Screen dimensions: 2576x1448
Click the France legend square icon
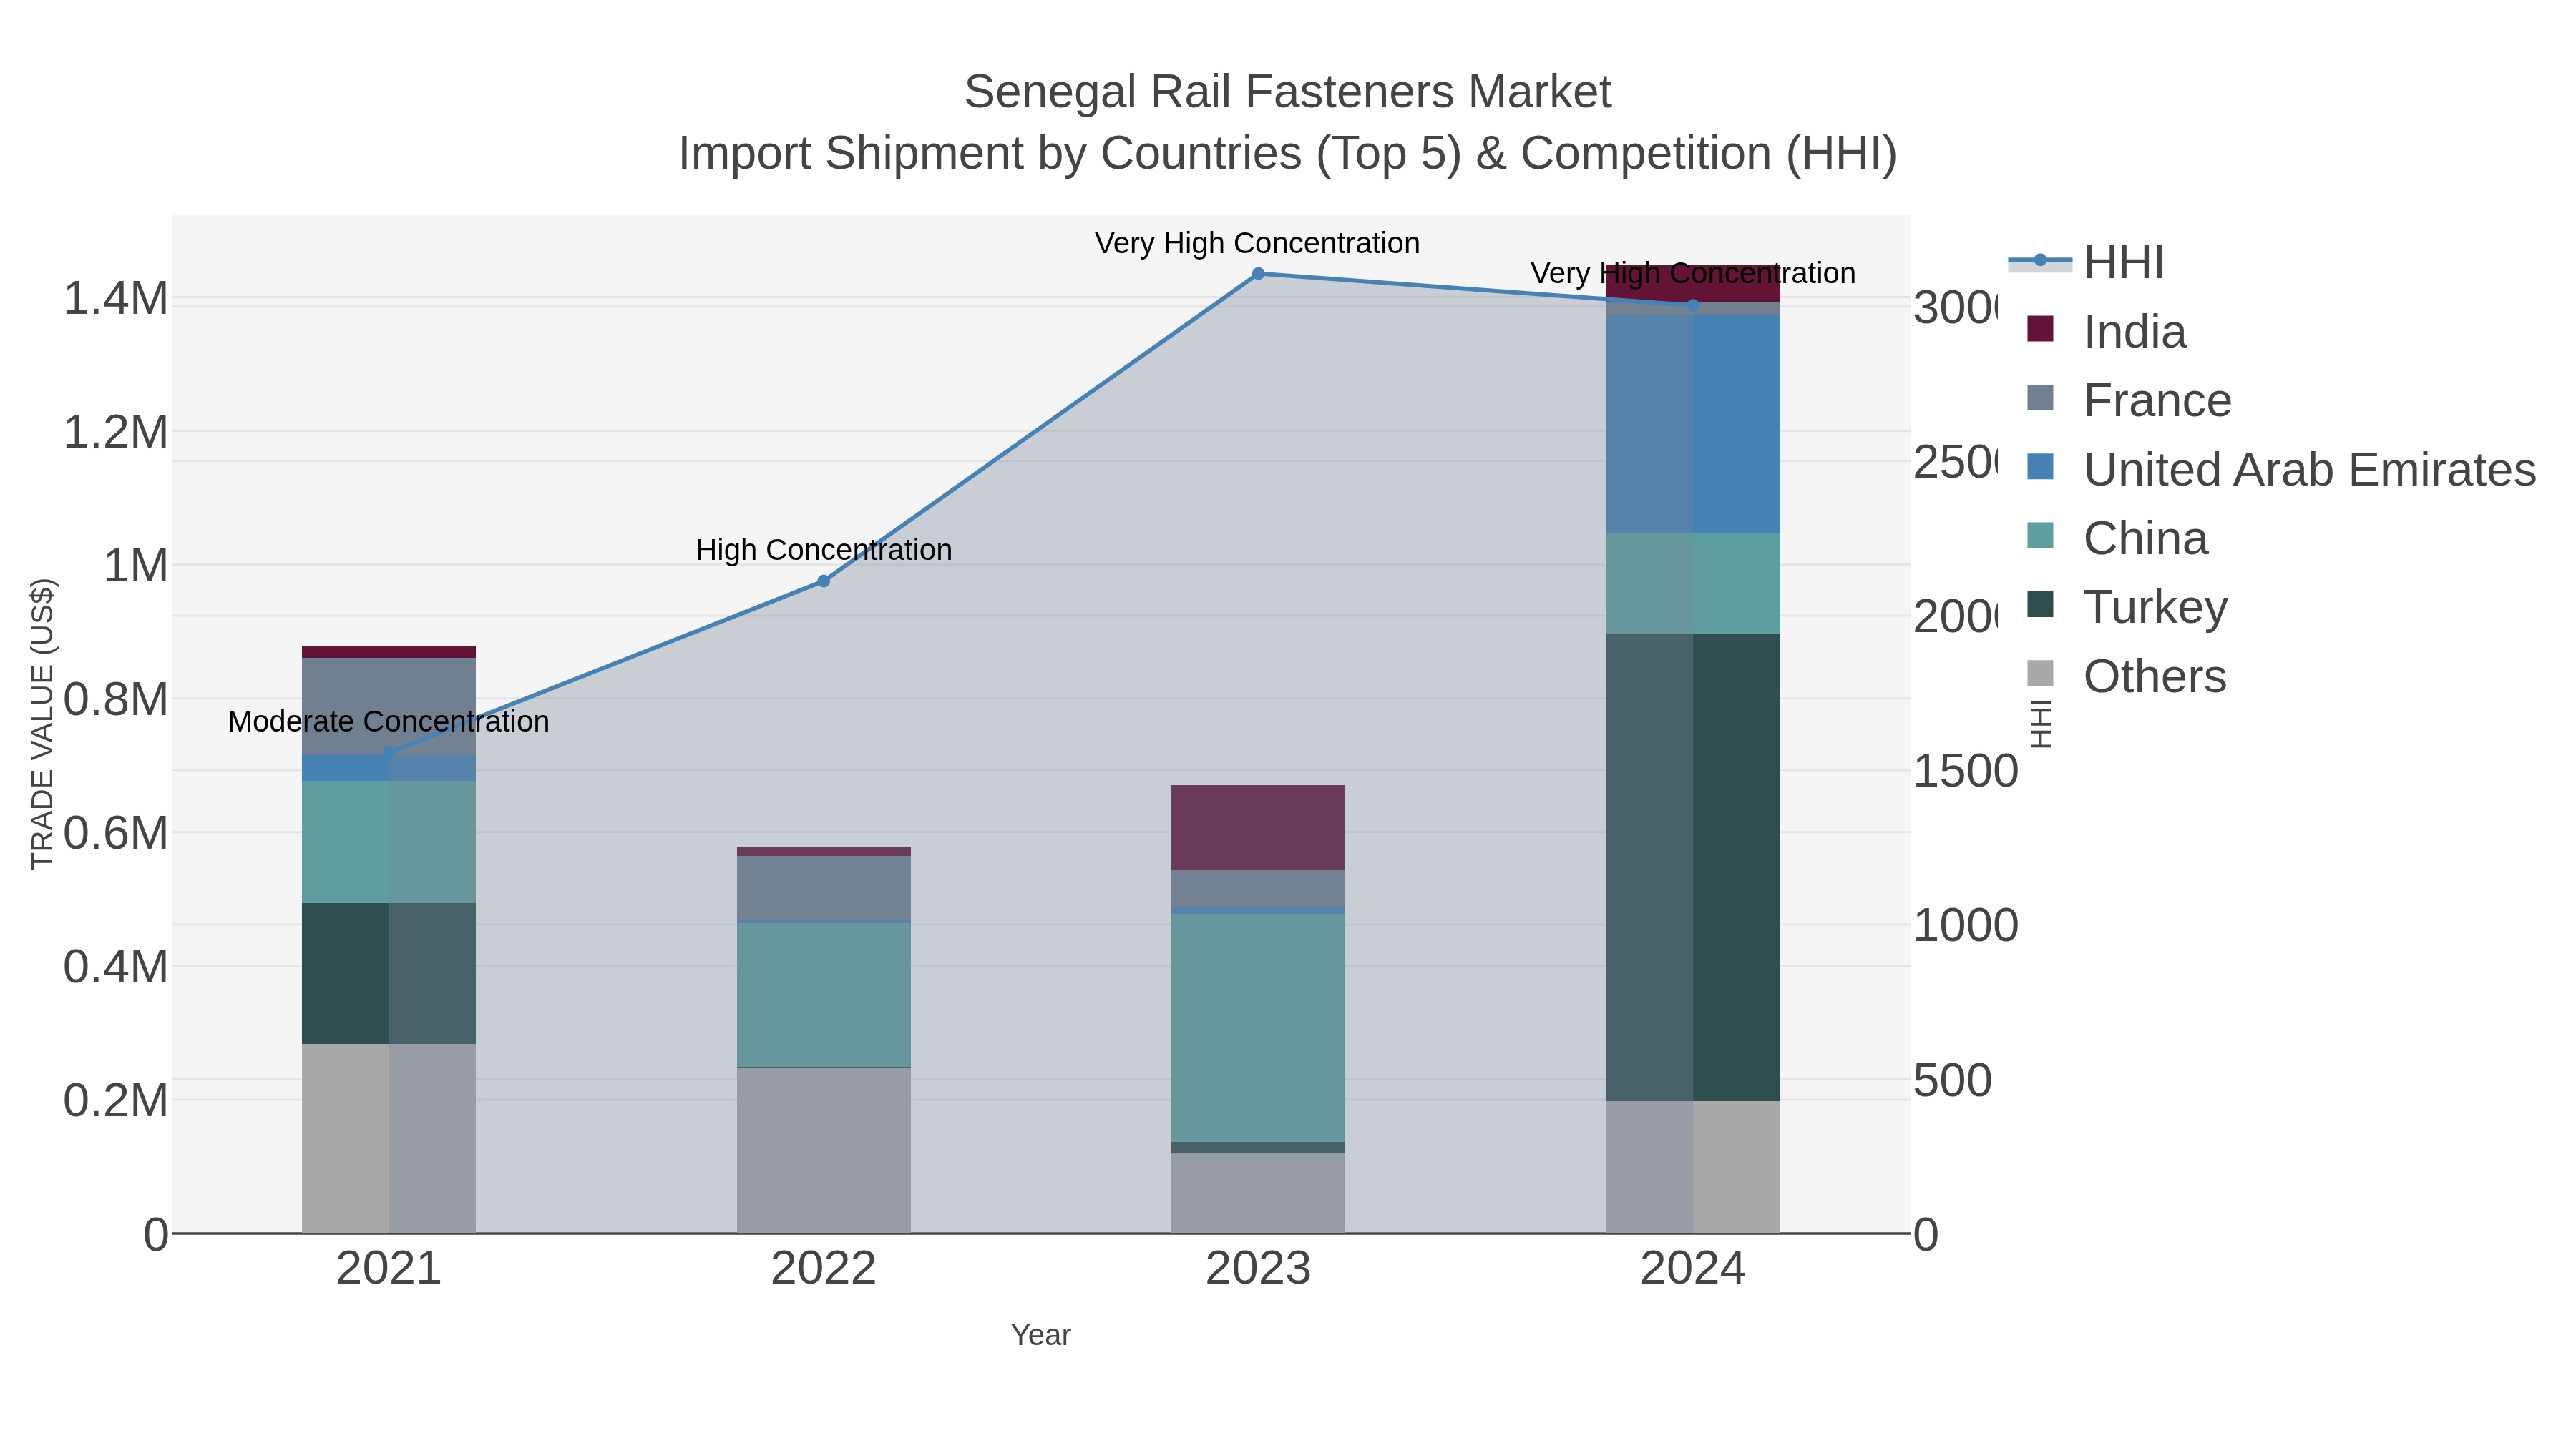point(2040,398)
